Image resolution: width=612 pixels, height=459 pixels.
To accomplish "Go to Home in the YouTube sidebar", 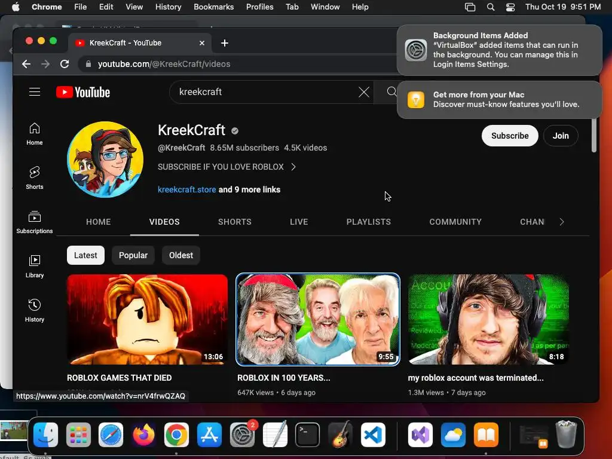I will coord(34,134).
